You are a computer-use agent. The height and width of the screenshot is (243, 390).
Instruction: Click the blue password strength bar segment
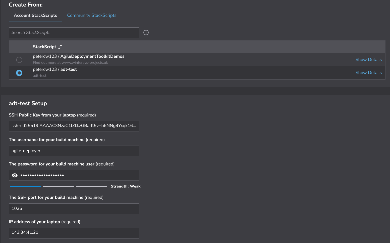(25, 186)
